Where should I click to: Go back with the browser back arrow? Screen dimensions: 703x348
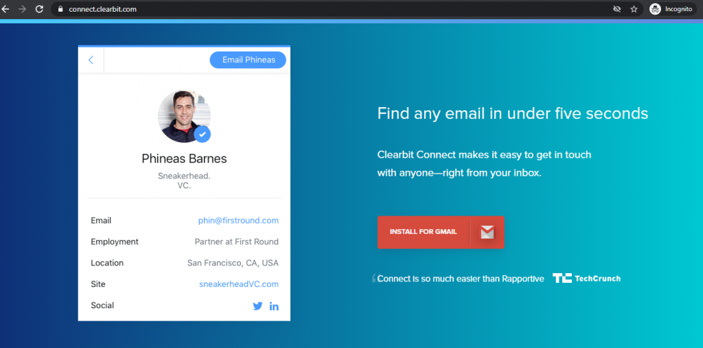[5, 9]
